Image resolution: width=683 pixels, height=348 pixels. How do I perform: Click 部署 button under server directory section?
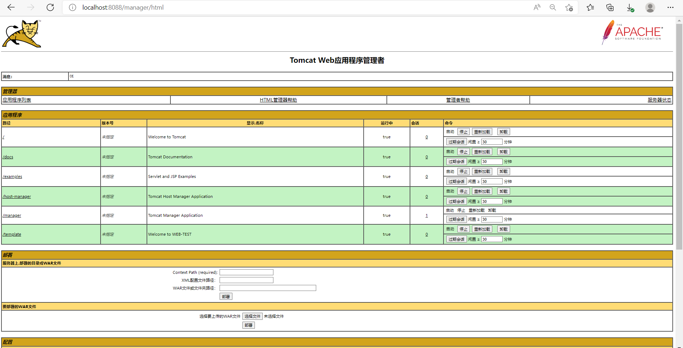coord(226,296)
